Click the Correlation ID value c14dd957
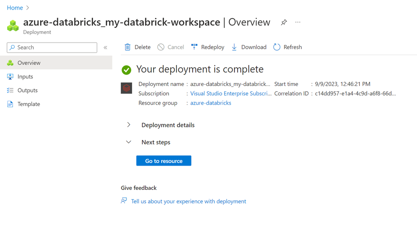 click(355, 93)
